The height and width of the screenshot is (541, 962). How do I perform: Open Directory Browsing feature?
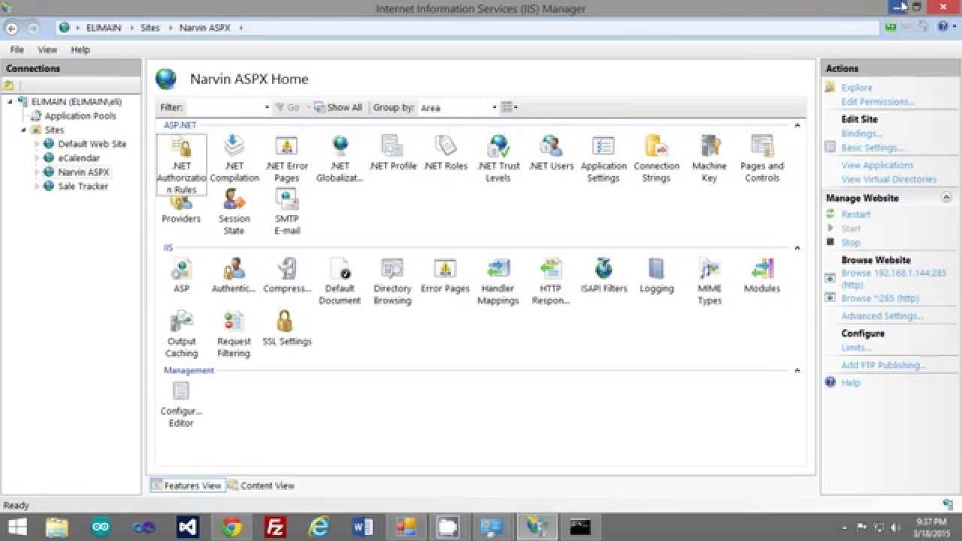(392, 282)
